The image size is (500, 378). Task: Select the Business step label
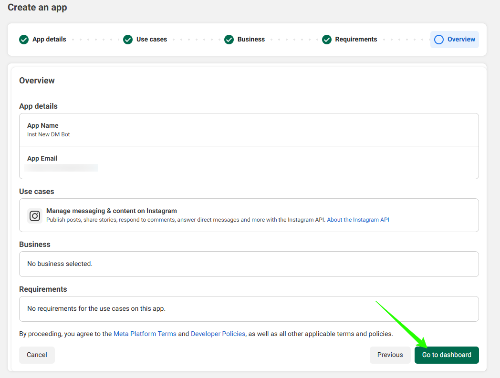coord(251,40)
